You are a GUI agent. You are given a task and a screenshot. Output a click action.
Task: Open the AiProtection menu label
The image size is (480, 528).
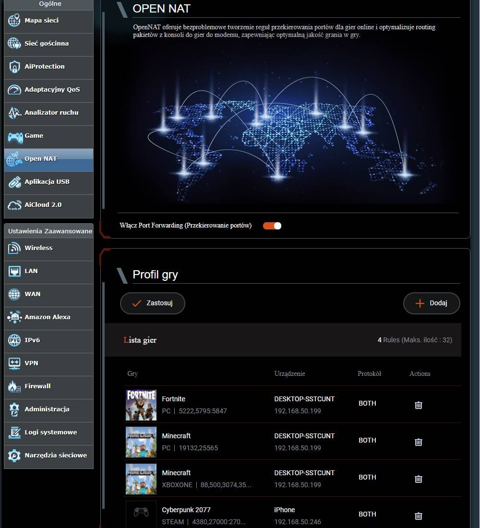[x=45, y=67]
